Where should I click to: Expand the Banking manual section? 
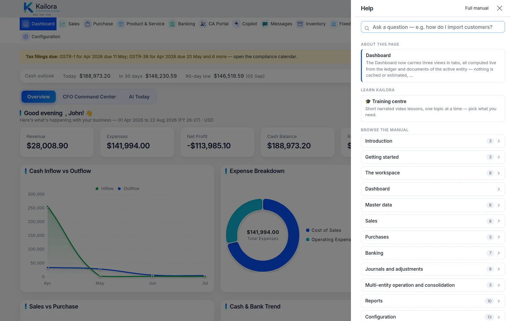point(433,253)
